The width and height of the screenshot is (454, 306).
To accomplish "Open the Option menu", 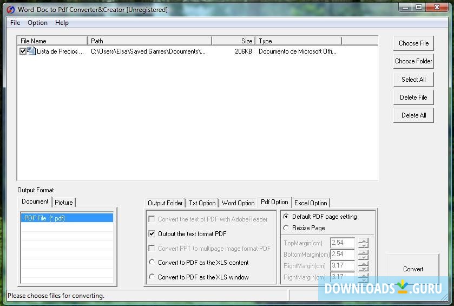I will pyautogui.click(x=37, y=23).
